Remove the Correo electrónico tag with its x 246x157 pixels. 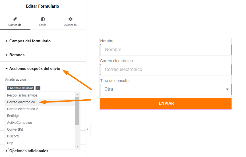(x=9, y=88)
